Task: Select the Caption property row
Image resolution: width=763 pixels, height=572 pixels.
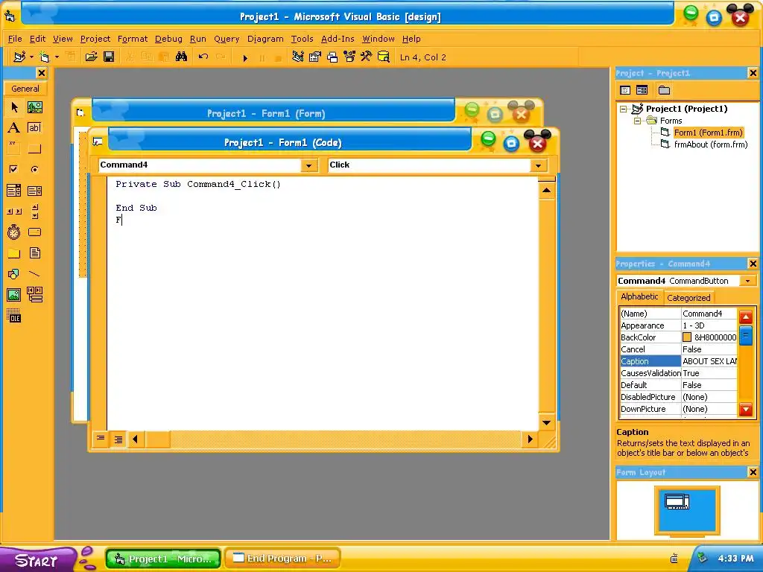Action: pos(678,361)
